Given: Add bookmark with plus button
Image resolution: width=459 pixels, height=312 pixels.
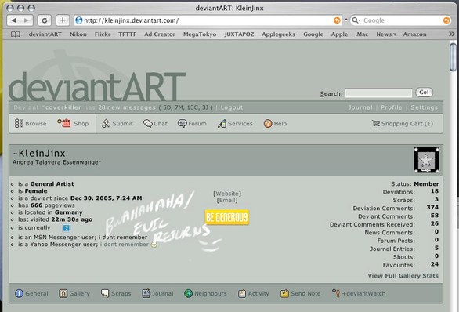Looking at the screenshot, I should [x=63, y=20].
